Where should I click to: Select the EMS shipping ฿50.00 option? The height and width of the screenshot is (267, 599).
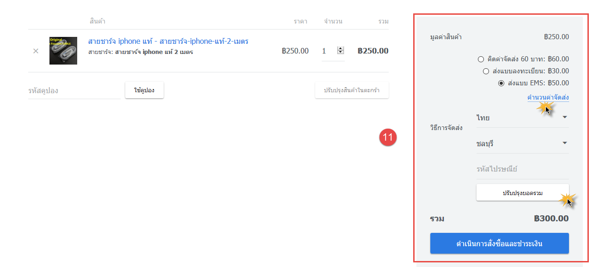point(501,83)
